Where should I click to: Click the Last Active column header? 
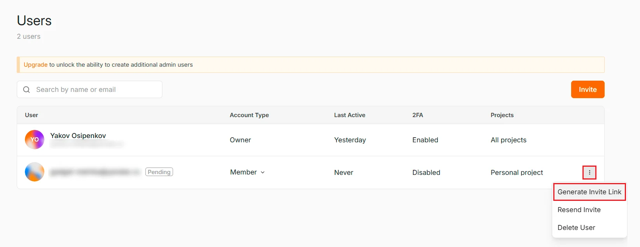point(350,115)
